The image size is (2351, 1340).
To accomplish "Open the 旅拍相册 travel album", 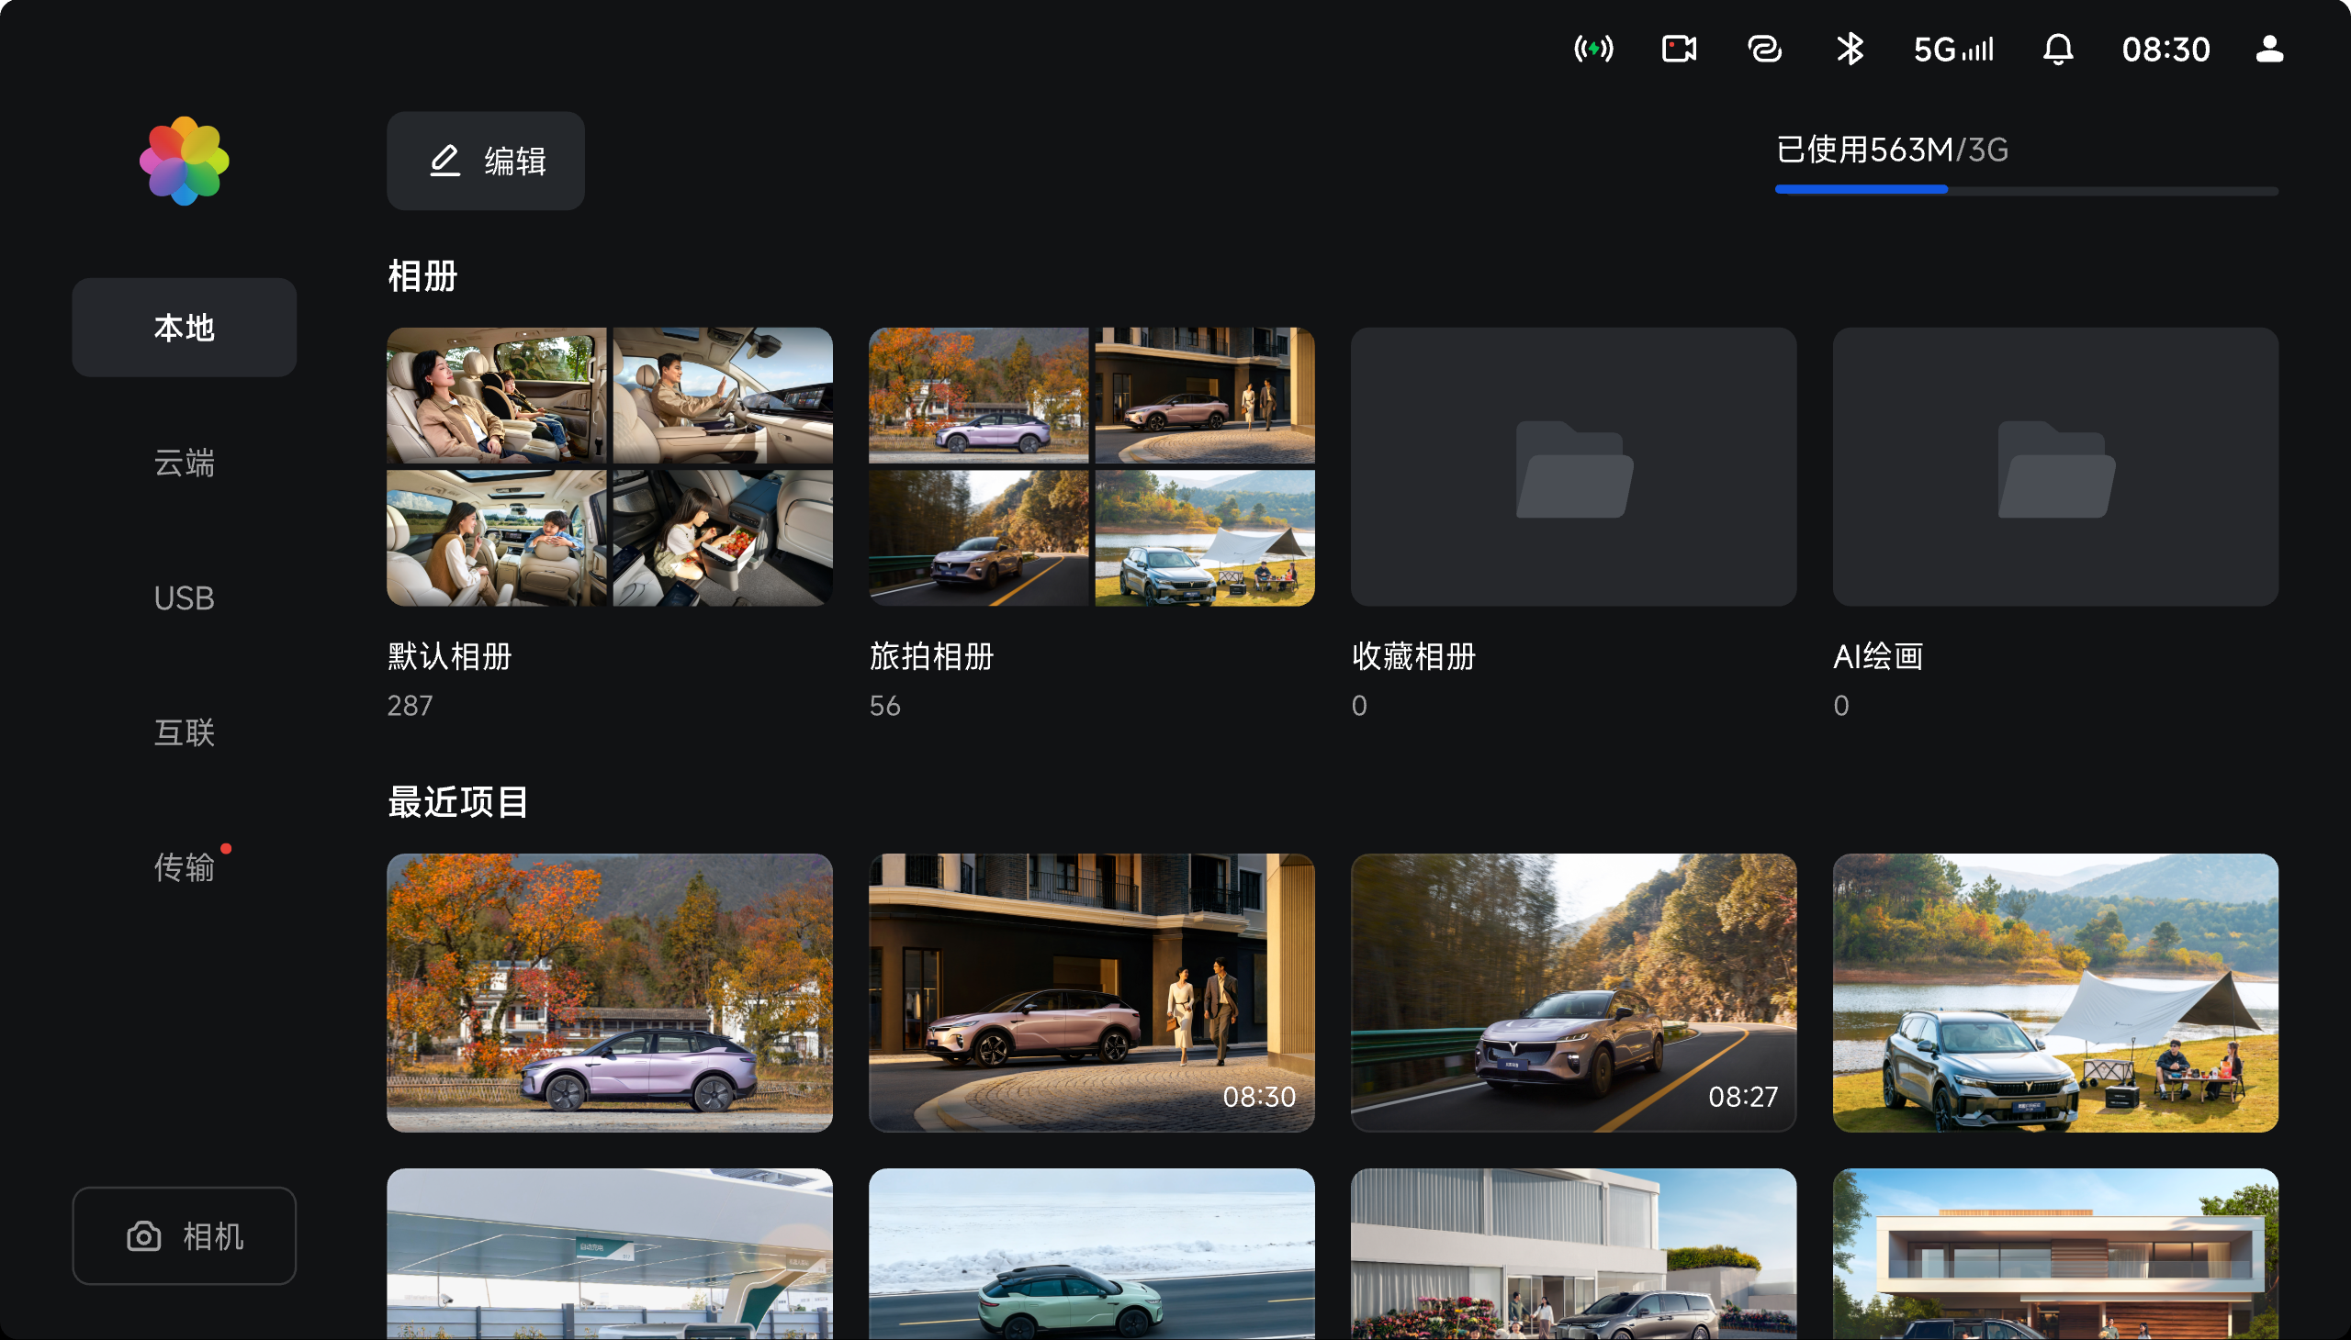I will [x=1091, y=466].
